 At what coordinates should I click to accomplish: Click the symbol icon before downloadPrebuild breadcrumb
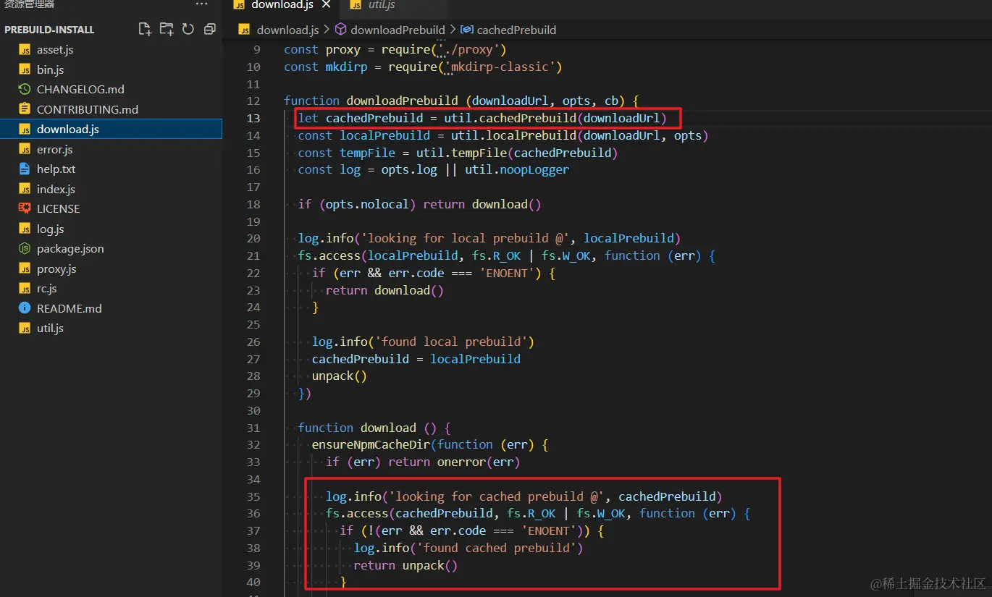(x=340, y=30)
